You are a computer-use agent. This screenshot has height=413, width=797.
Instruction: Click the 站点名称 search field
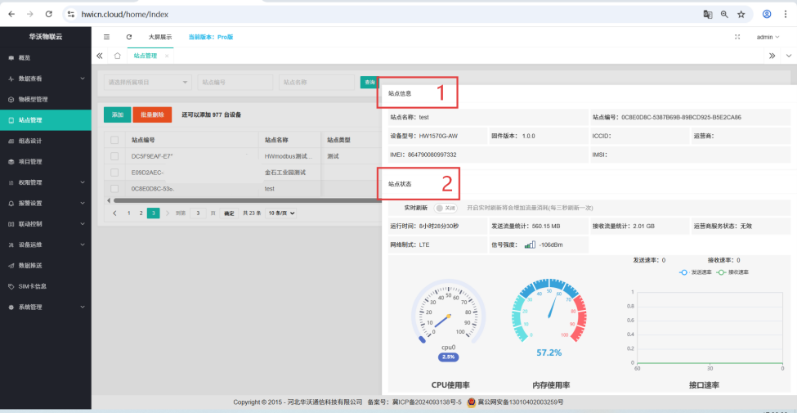pyautogui.click(x=316, y=83)
